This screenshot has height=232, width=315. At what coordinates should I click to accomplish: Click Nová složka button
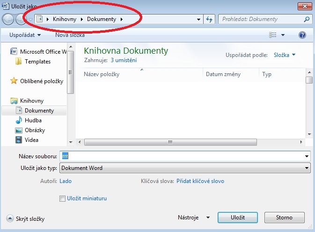(70, 35)
